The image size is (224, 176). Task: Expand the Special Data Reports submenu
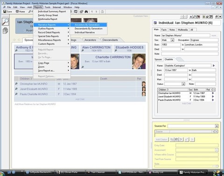pos(52,36)
